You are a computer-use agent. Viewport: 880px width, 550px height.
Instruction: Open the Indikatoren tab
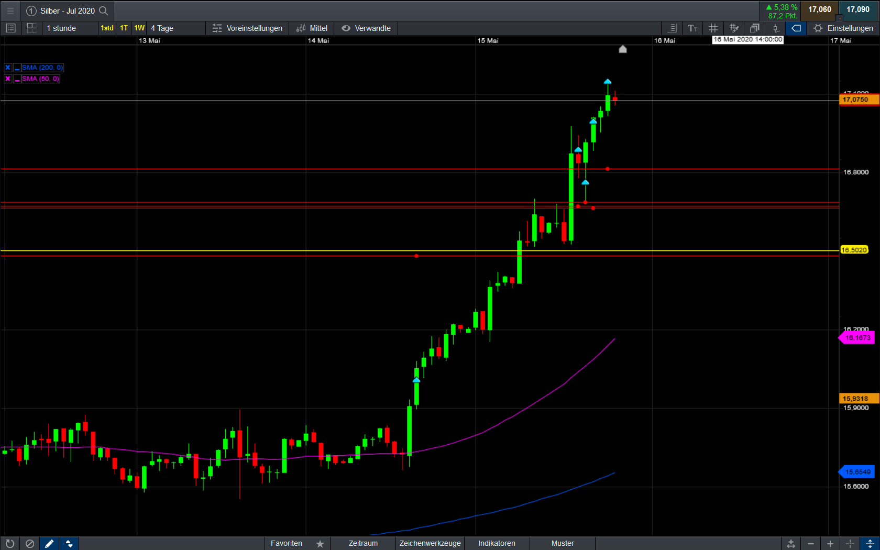497,543
